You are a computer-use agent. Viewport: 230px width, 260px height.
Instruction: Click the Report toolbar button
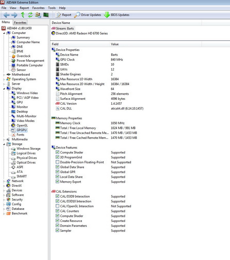[63, 15]
